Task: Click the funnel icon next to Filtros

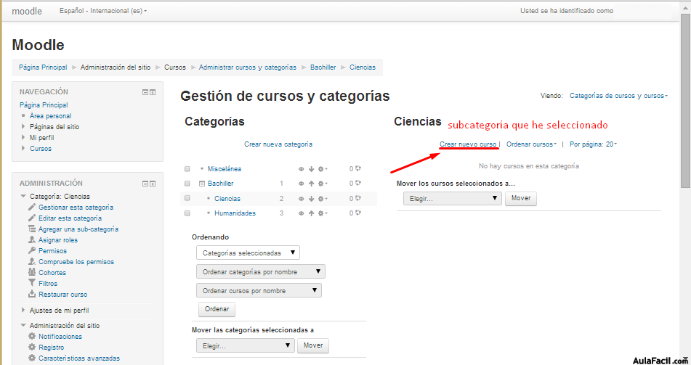Action: tap(32, 283)
